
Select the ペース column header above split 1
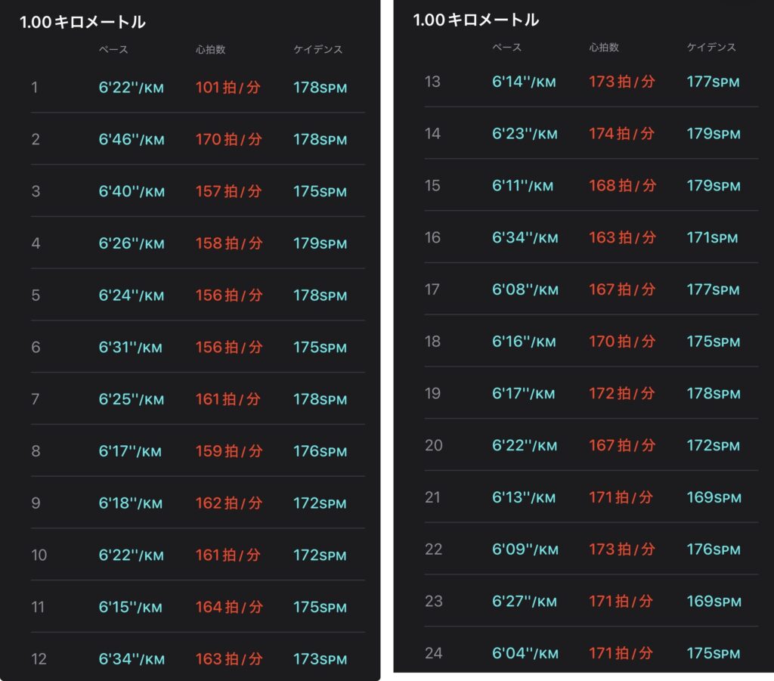point(113,49)
